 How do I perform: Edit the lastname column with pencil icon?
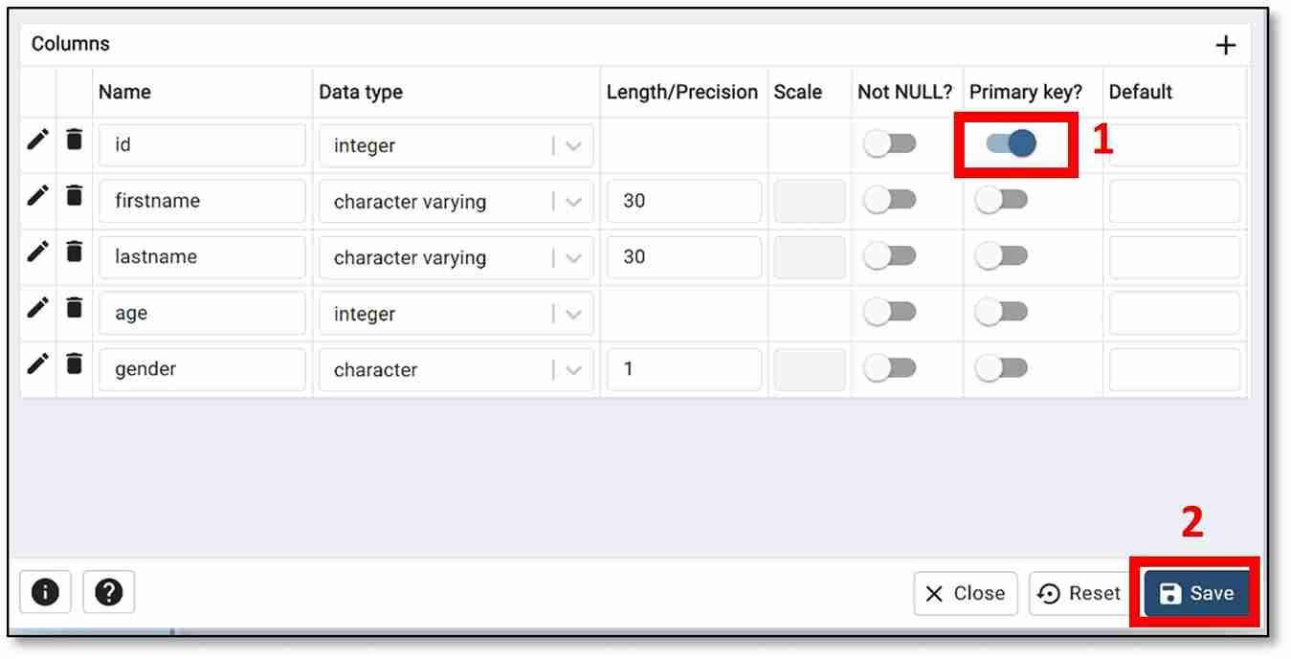pos(37,253)
